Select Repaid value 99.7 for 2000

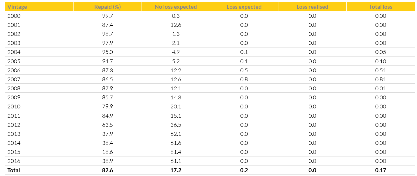pyautogui.click(x=107, y=16)
